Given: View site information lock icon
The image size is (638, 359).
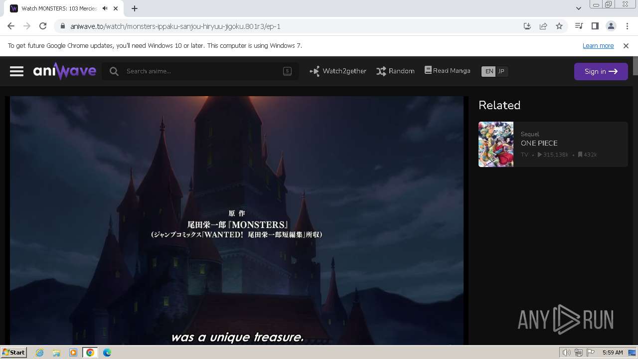Looking at the screenshot, I should (62, 26).
